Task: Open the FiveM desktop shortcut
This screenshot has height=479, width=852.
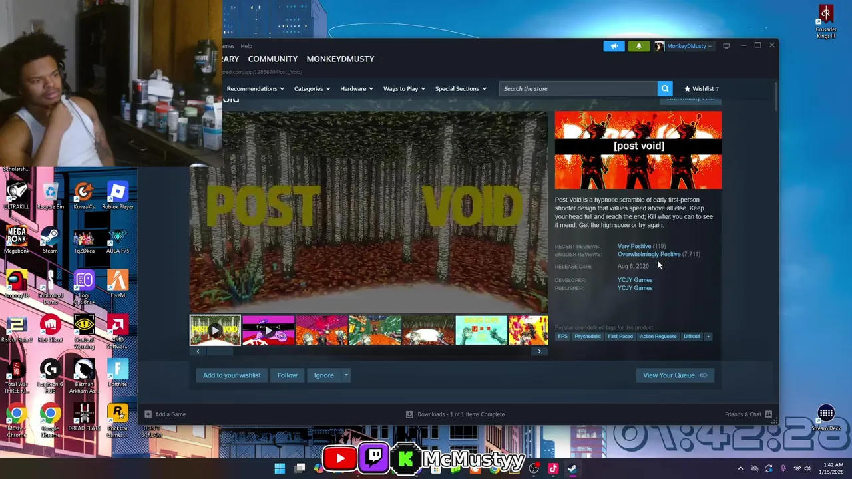Action: tap(118, 285)
